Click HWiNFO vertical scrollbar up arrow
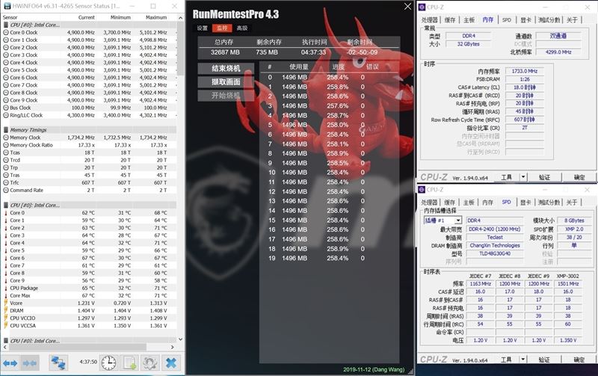 point(180,17)
